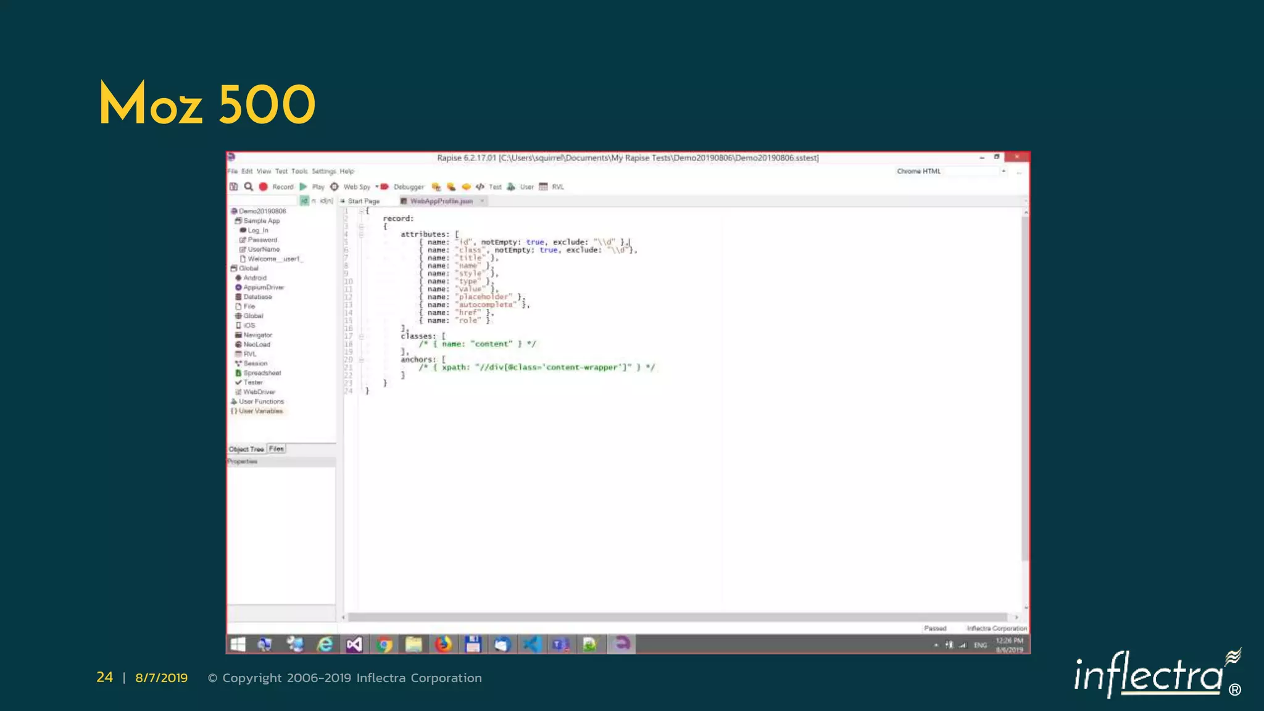1264x711 pixels.
Task: Click the User functions toolbar icon
Action: [x=511, y=186]
